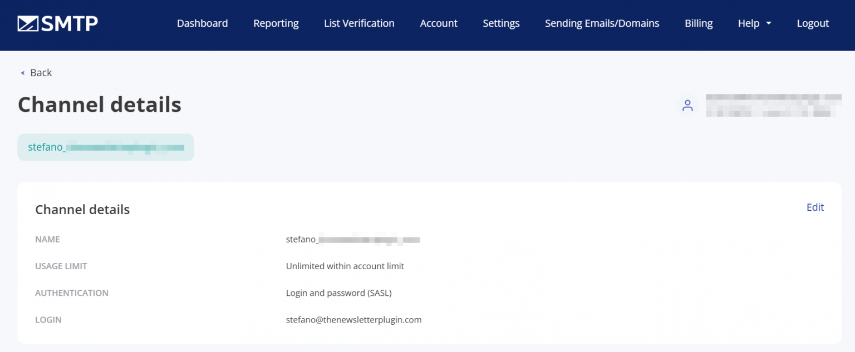
Task: Select Sending Emails/Domains from the navigation
Action: [x=602, y=23]
